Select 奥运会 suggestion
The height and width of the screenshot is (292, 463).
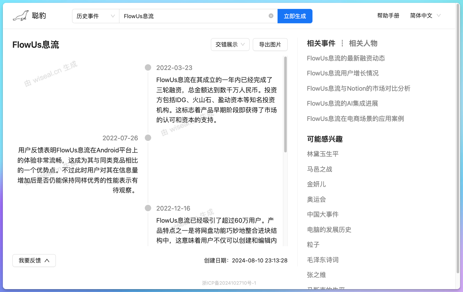(x=316, y=199)
